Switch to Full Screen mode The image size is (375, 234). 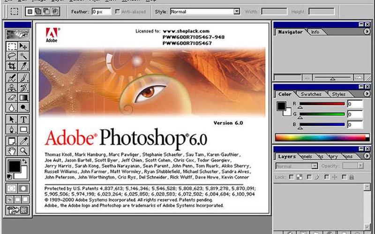[25, 199]
